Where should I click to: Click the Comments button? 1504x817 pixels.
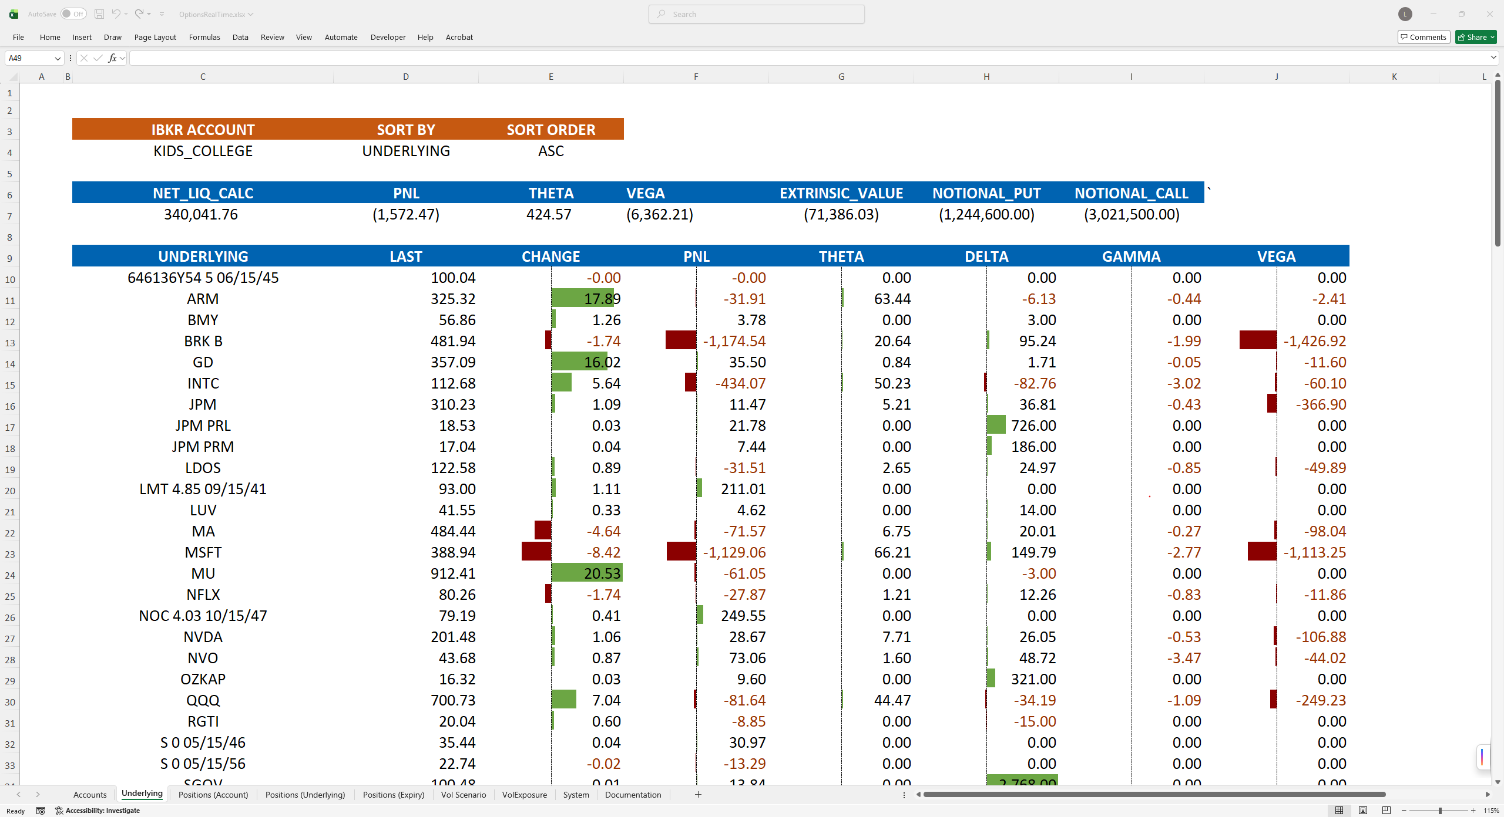1424,37
